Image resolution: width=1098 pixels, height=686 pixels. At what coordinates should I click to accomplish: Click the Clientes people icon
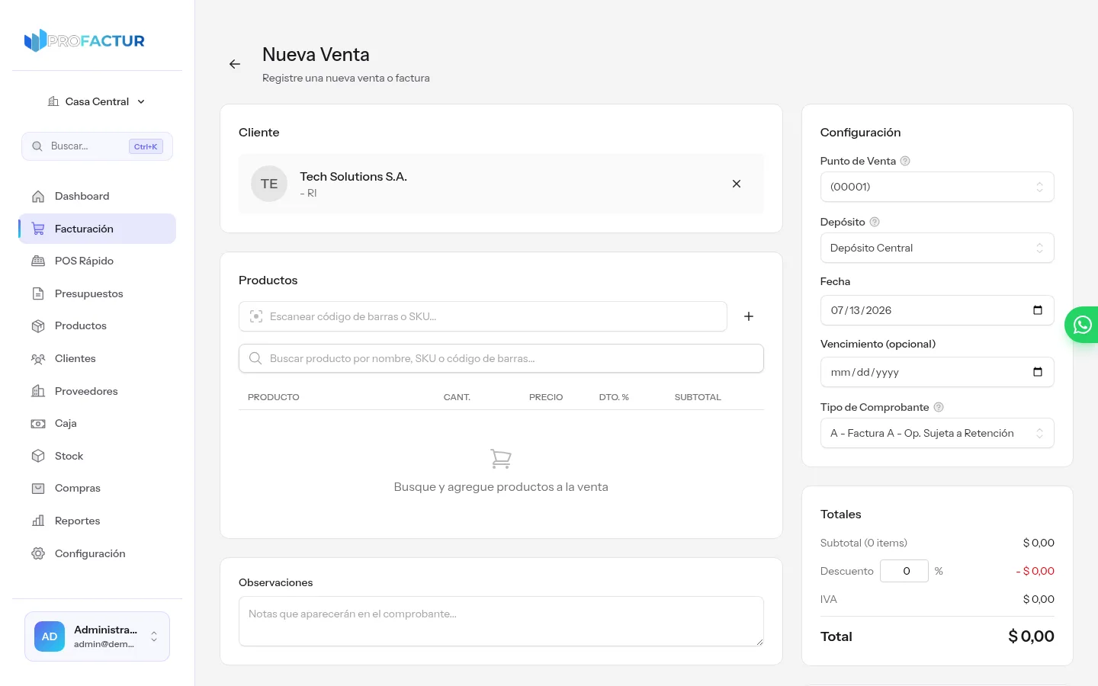(x=38, y=358)
